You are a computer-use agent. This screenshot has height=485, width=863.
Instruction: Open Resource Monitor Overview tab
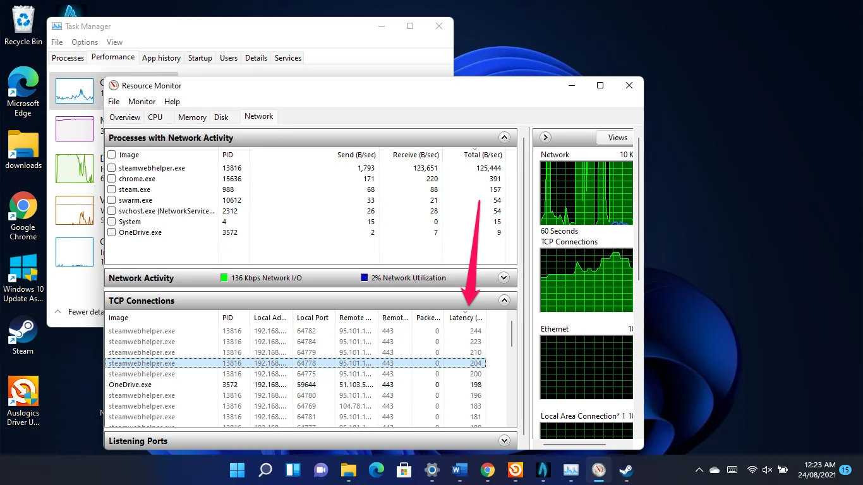click(x=124, y=117)
